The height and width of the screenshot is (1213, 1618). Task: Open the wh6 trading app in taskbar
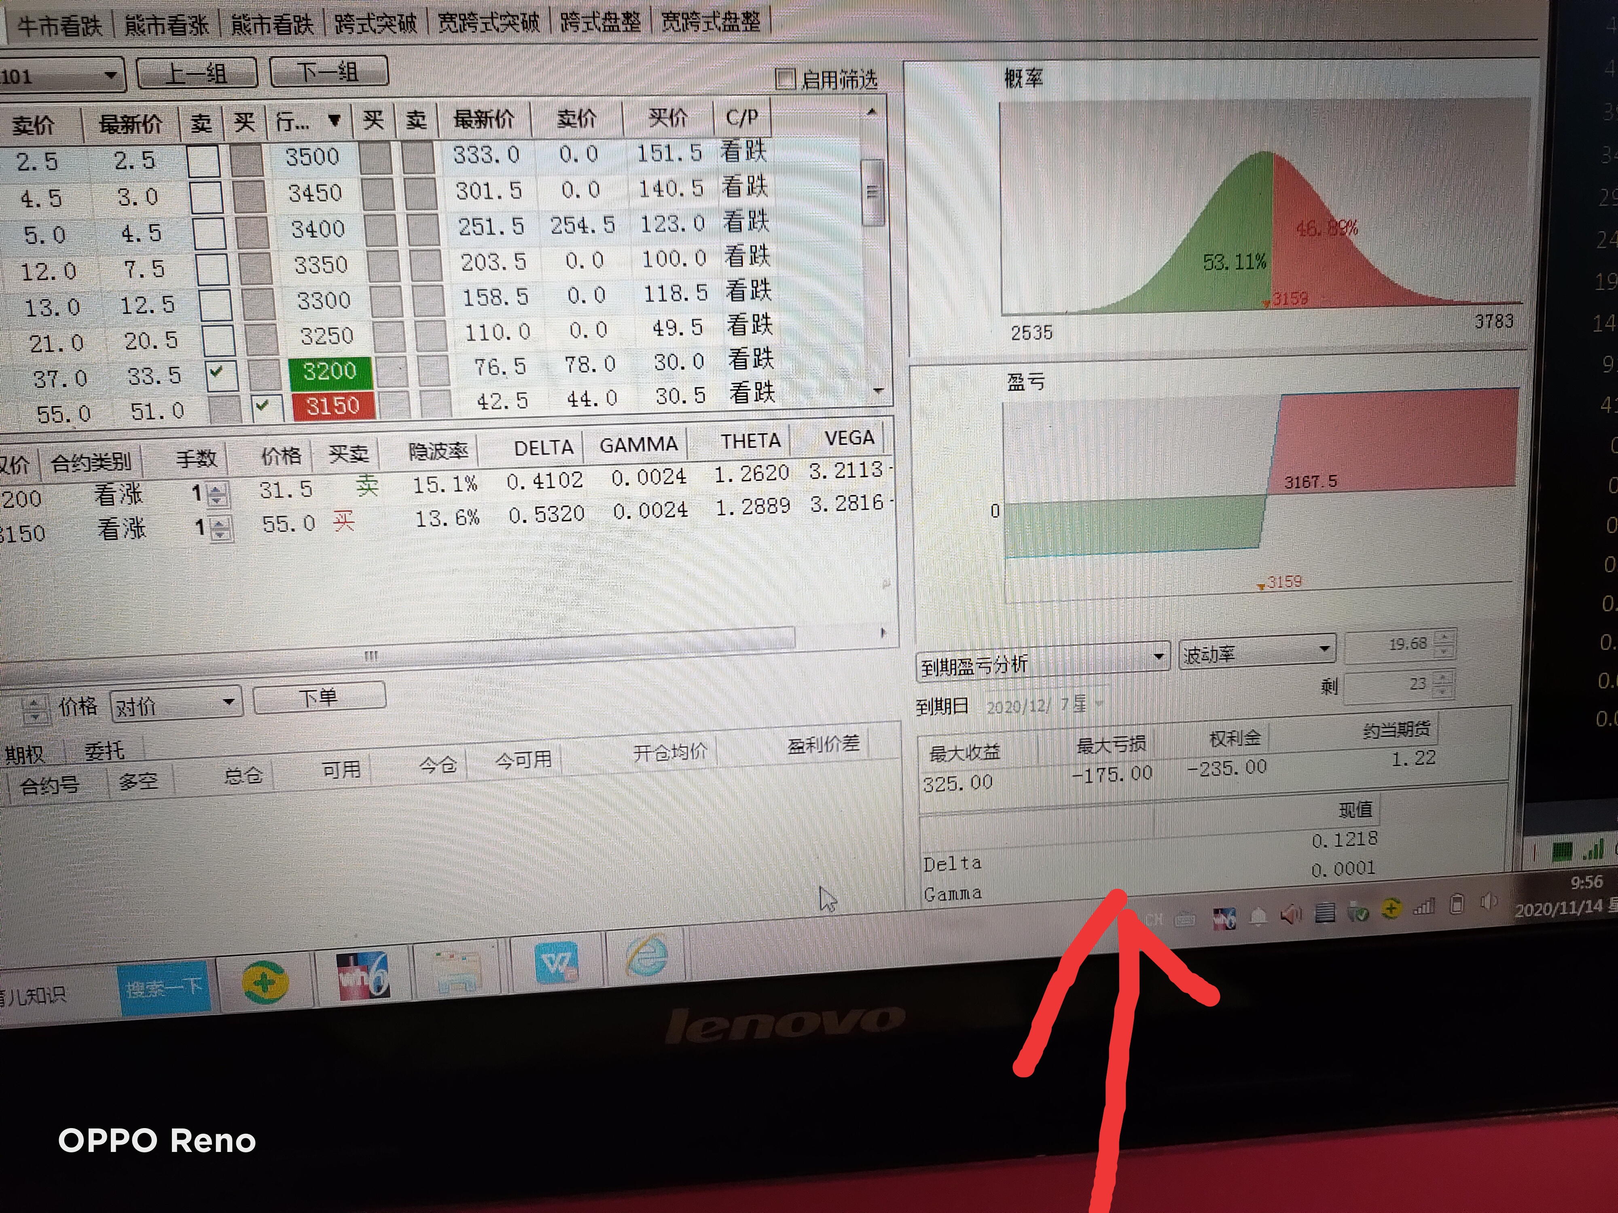point(364,975)
